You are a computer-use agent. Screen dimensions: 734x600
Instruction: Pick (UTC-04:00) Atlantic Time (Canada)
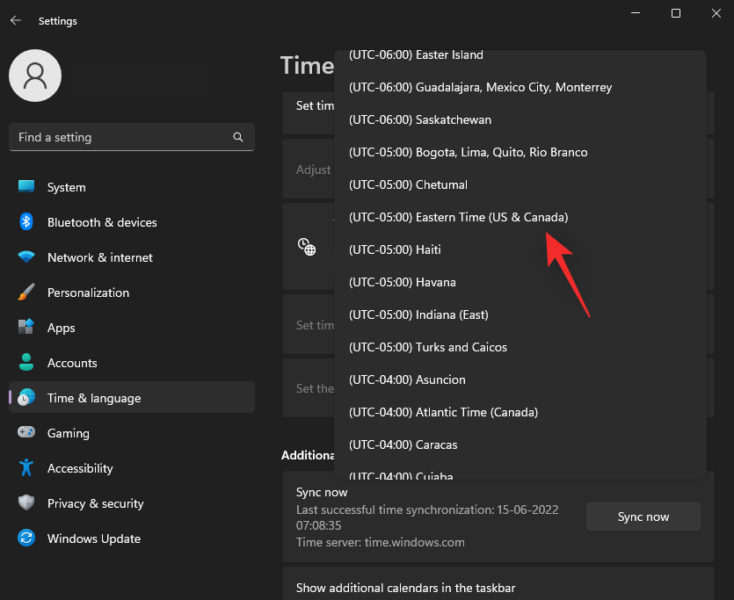(x=443, y=412)
